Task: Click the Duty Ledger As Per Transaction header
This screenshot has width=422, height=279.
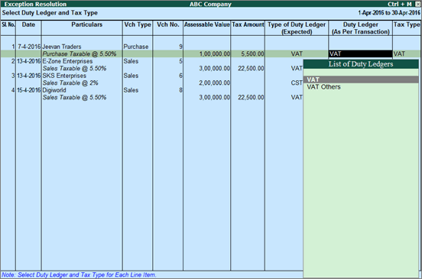Action: pyautogui.click(x=360, y=28)
